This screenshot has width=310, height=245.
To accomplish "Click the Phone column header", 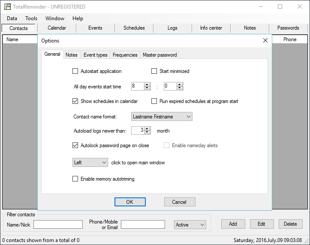I will [294, 39].
